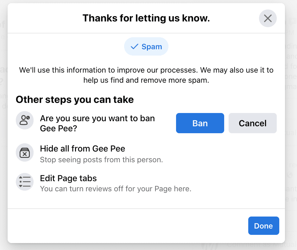Close the Thanks for letting us know dialog
Image resolution: width=297 pixels, height=250 pixels.
[268, 18]
